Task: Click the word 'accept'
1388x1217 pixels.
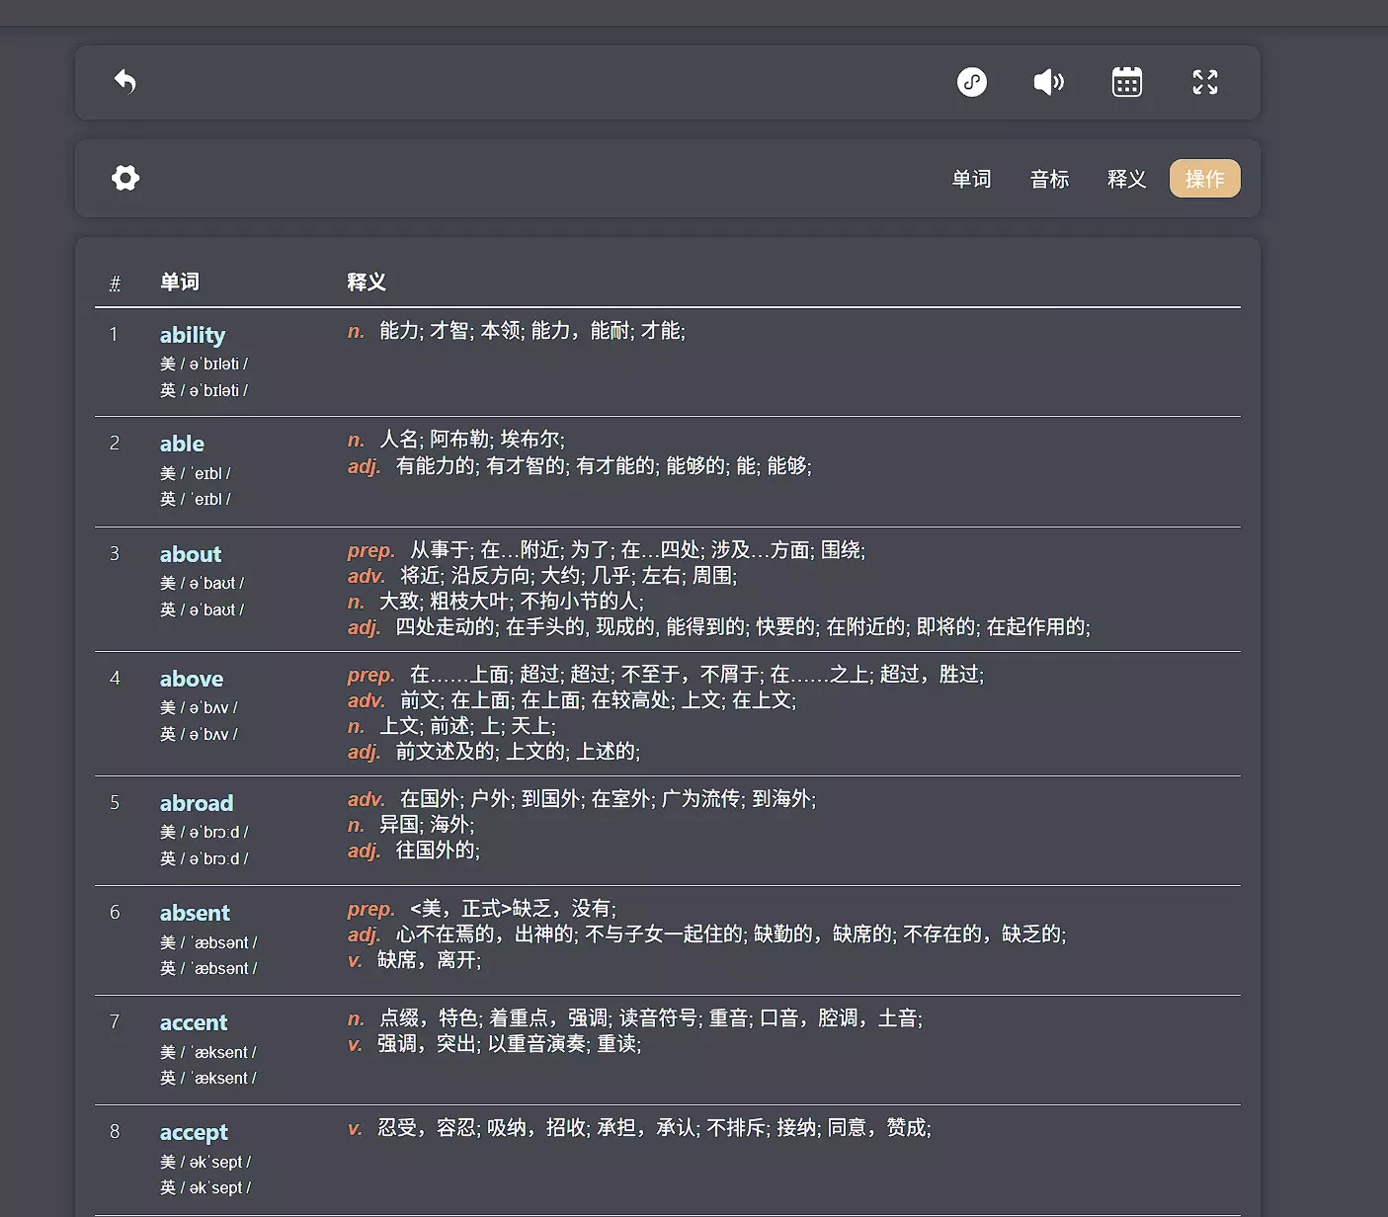Action: pos(194,1132)
